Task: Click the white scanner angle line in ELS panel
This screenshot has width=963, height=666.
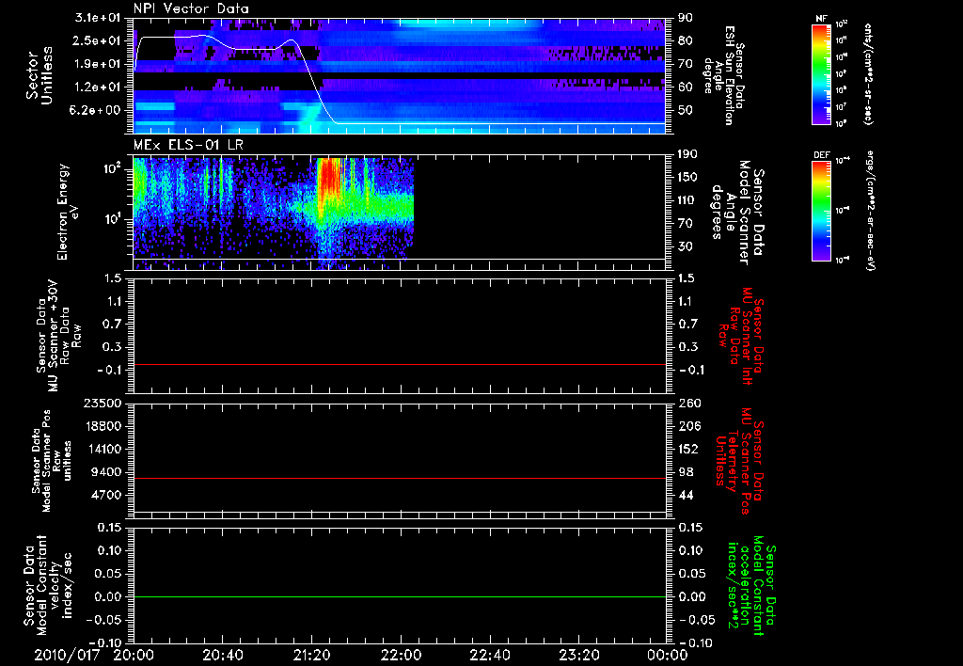Action: click(399, 259)
